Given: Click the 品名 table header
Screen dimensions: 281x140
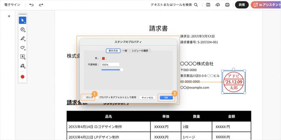Looking at the screenshot, I should (109, 116).
